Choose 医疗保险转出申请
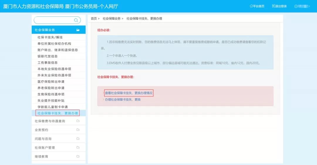This screenshot has height=165, width=317. point(51,81)
